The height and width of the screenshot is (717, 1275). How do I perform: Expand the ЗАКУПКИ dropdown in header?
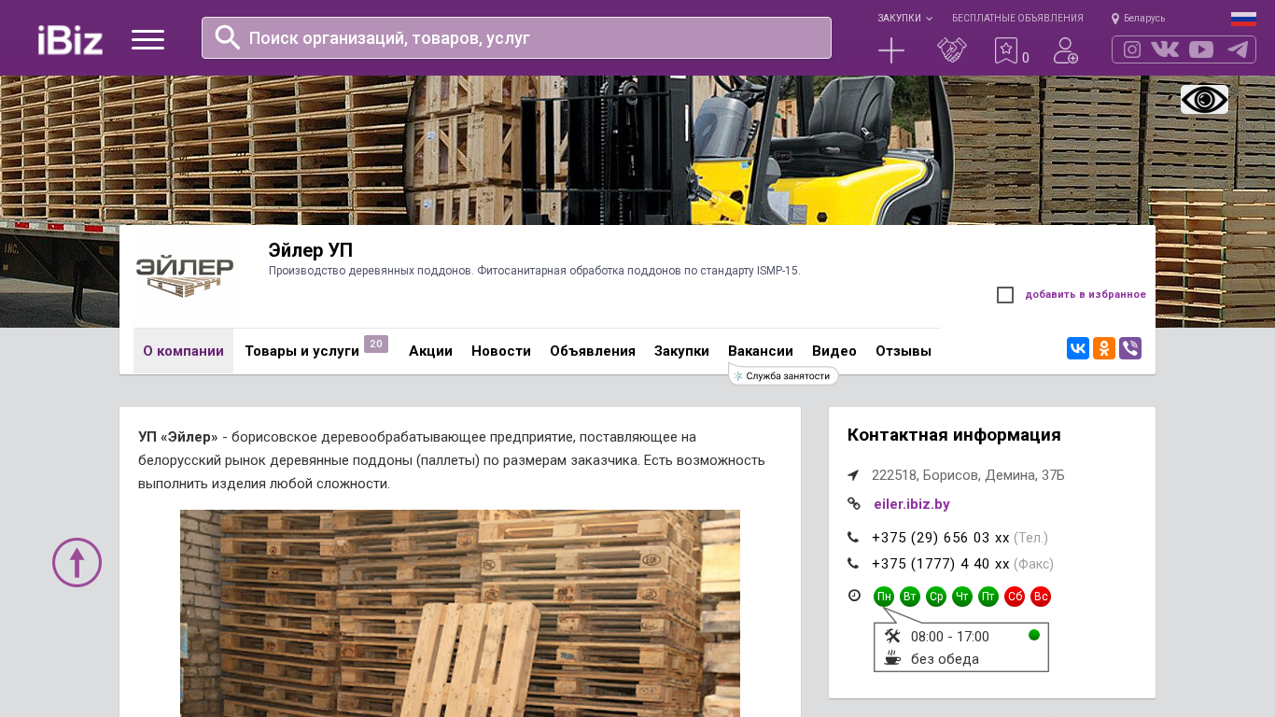click(904, 19)
